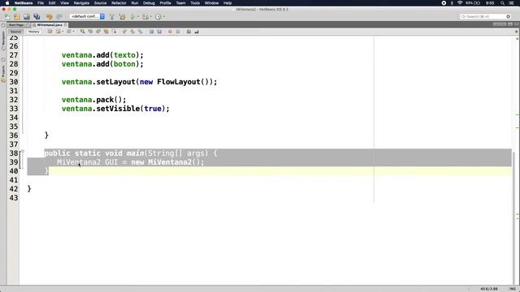
Task: Click Find Next Occurrence icon
Action: [x=98, y=32]
